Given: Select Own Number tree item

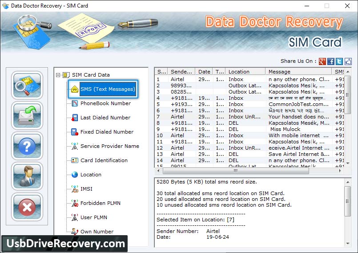Looking at the screenshot, I should (97, 232).
